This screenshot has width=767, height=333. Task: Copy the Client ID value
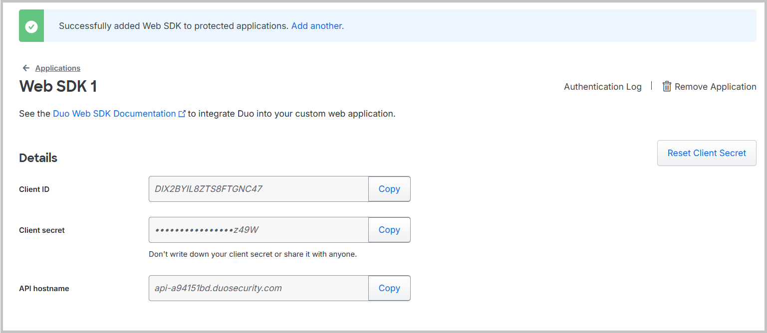click(x=389, y=189)
